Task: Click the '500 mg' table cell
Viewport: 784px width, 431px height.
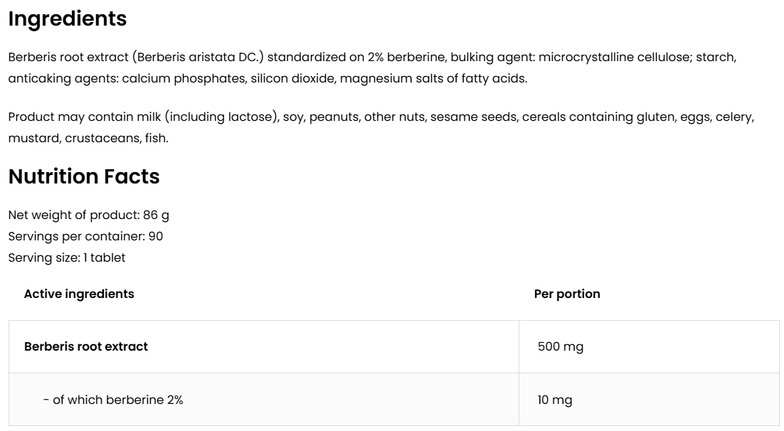Action: point(561,346)
